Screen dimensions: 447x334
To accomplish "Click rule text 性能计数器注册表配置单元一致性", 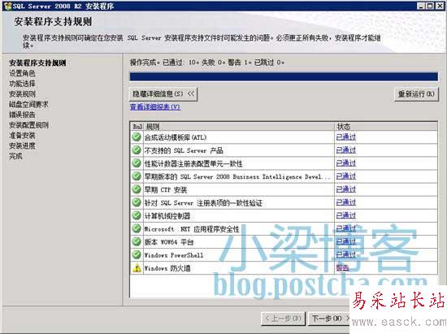I will pyautogui.click(x=193, y=163).
